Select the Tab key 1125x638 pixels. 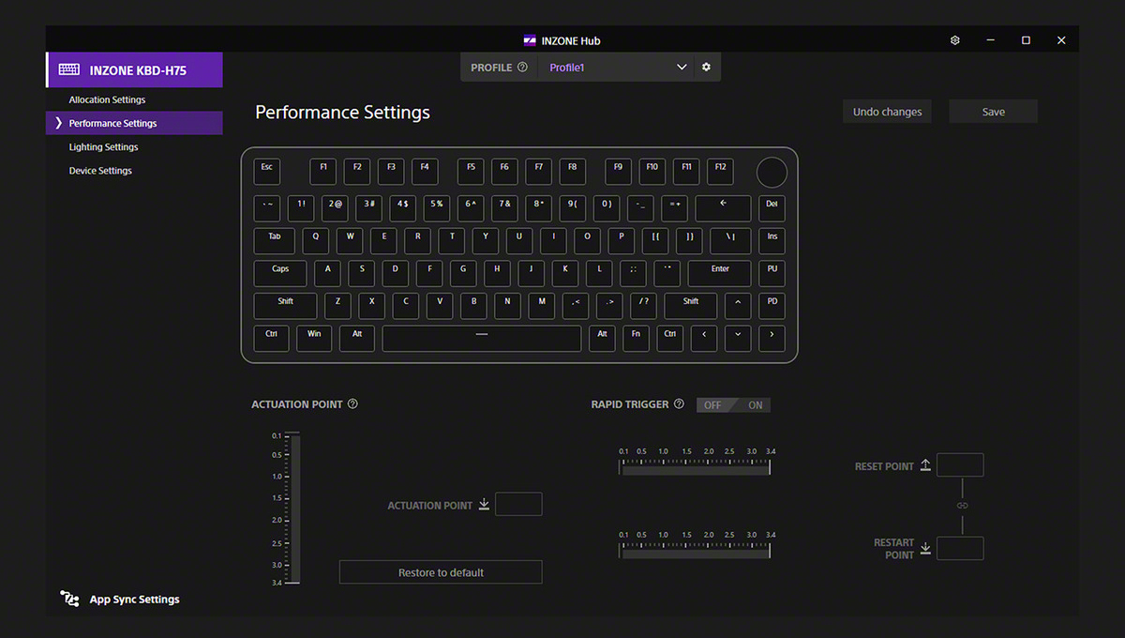(x=274, y=240)
